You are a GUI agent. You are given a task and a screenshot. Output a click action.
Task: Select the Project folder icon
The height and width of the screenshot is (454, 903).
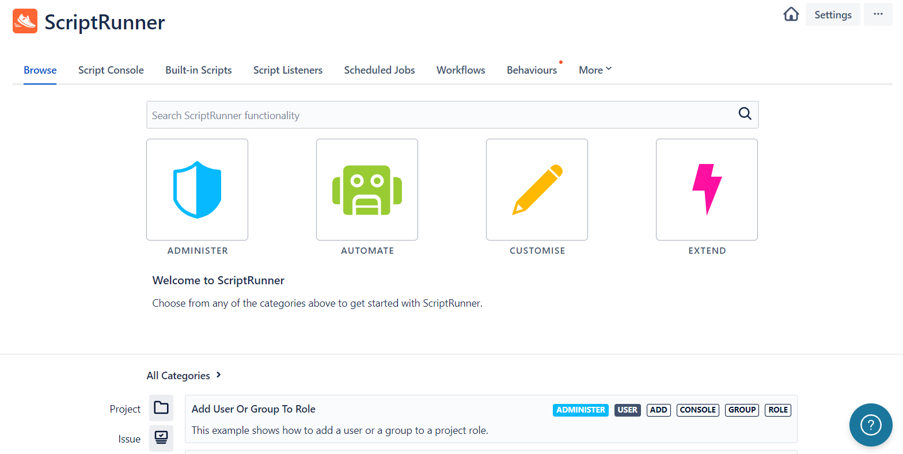(x=161, y=408)
